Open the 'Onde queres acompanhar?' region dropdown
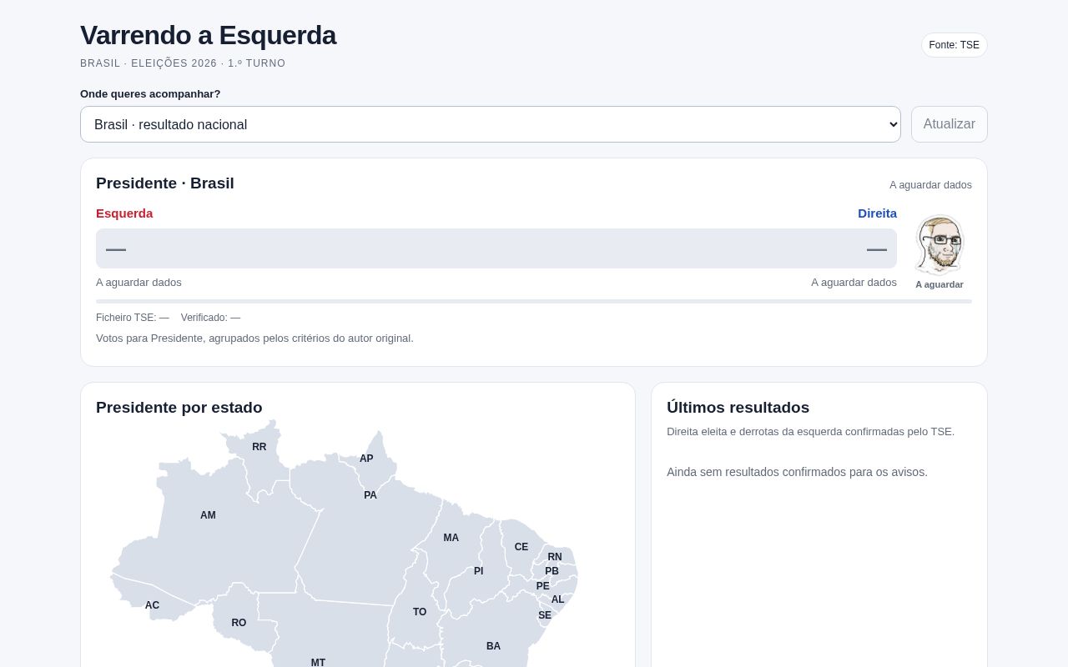The image size is (1068, 667). 491,124
